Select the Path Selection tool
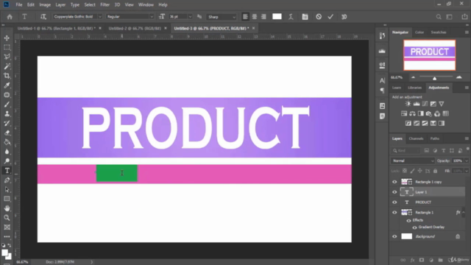 7,190
